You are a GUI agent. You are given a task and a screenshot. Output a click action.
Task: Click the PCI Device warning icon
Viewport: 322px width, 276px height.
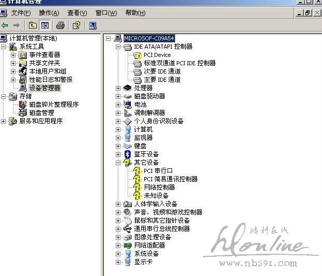[x=137, y=55]
